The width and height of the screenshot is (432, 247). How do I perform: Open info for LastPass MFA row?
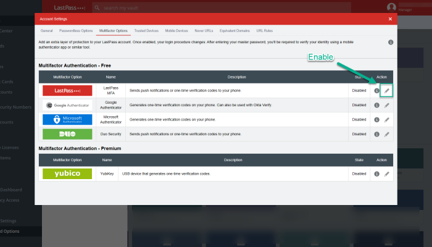click(376, 91)
